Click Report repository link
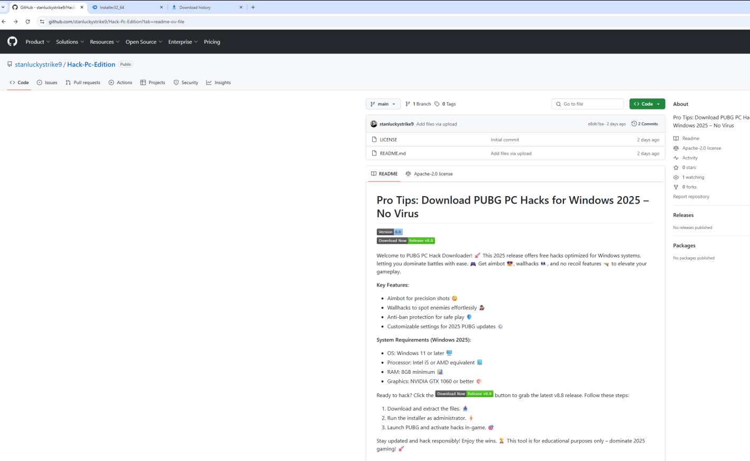The height and width of the screenshot is (461, 750). pyautogui.click(x=691, y=197)
